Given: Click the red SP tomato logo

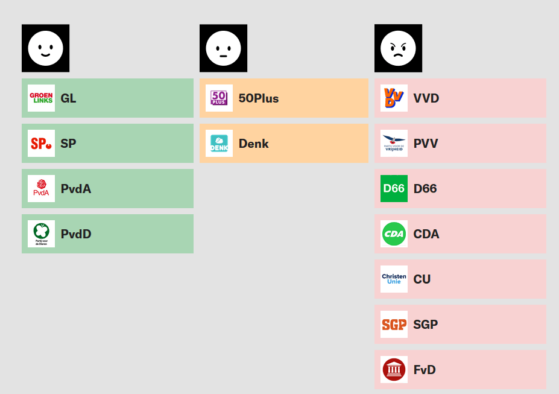Looking at the screenshot, I should (x=41, y=144).
